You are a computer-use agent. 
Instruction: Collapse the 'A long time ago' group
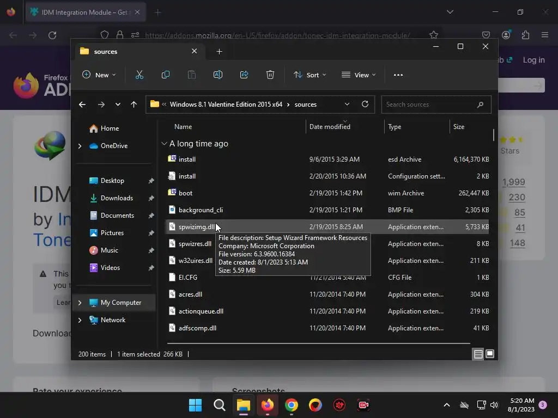(164, 144)
